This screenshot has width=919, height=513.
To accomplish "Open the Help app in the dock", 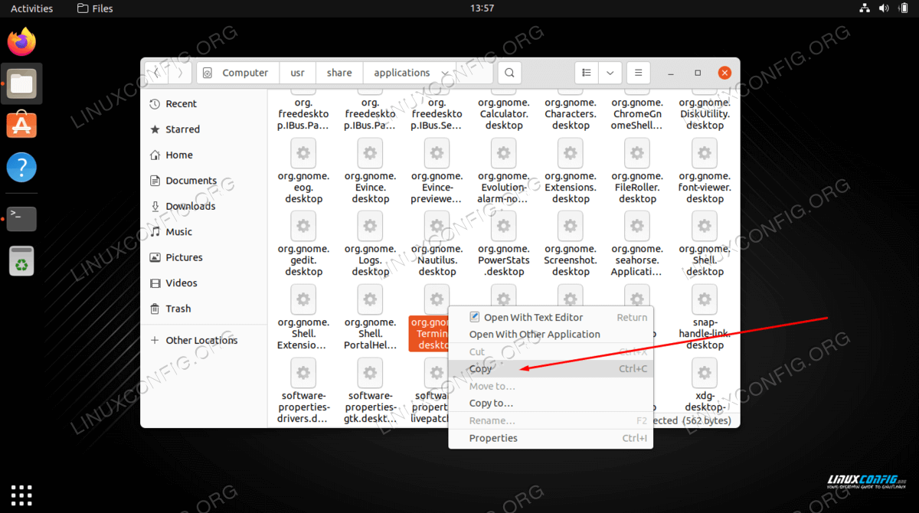I will coord(21,167).
